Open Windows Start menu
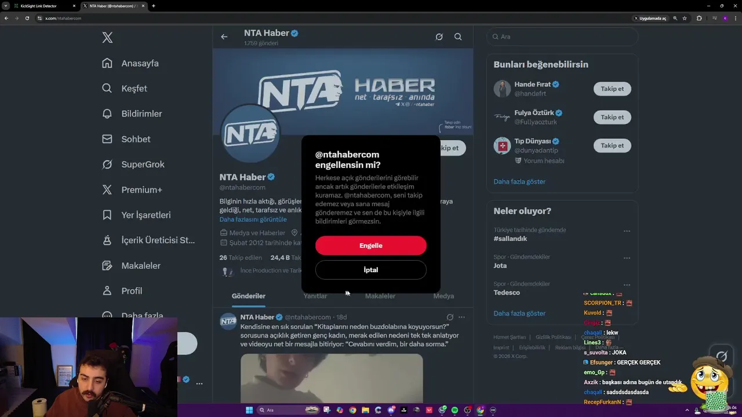The image size is (742, 417). click(x=249, y=410)
